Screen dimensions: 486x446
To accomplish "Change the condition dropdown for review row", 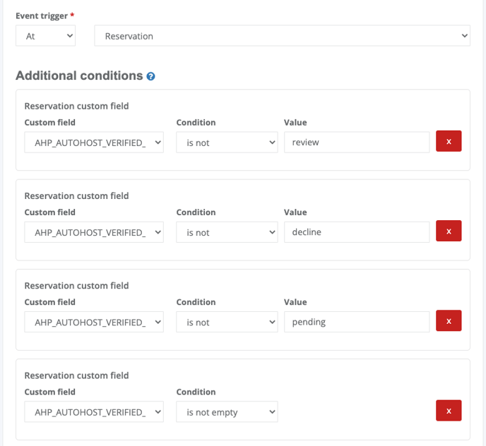I will pyautogui.click(x=227, y=143).
